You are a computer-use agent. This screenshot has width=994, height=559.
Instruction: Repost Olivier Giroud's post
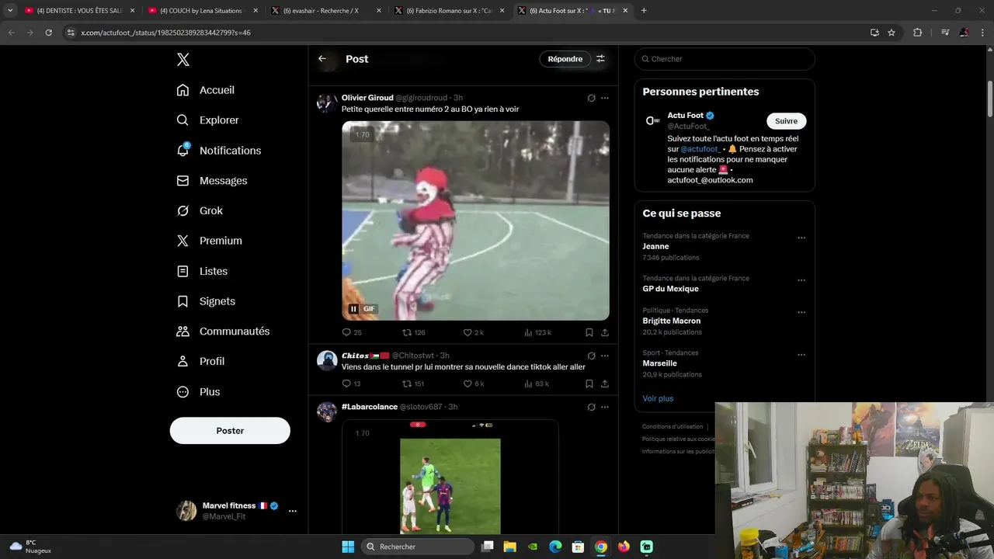(413, 332)
